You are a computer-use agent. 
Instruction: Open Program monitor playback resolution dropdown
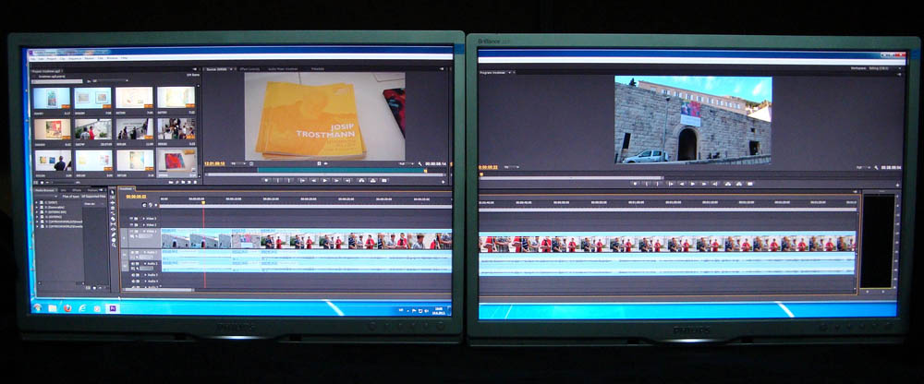[863, 167]
